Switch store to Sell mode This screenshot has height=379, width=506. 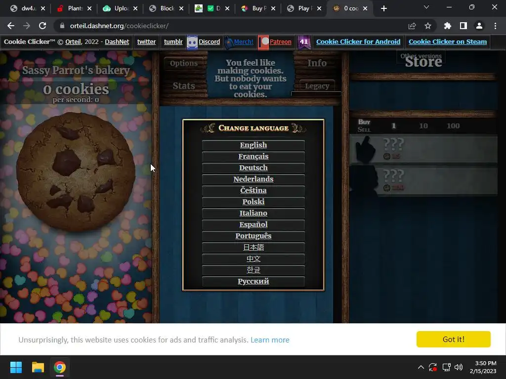point(364,130)
